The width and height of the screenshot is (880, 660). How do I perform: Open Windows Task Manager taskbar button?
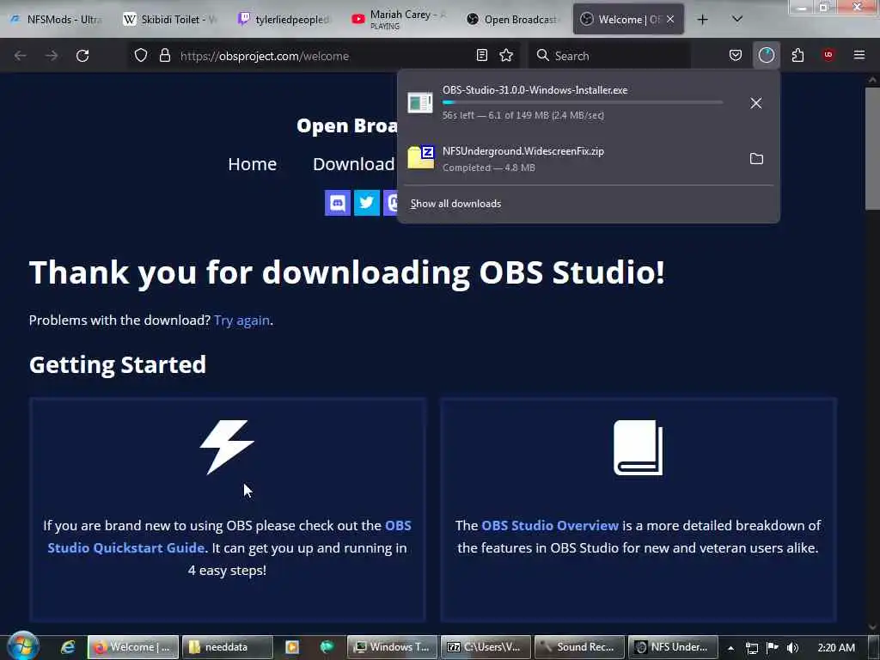click(x=392, y=647)
